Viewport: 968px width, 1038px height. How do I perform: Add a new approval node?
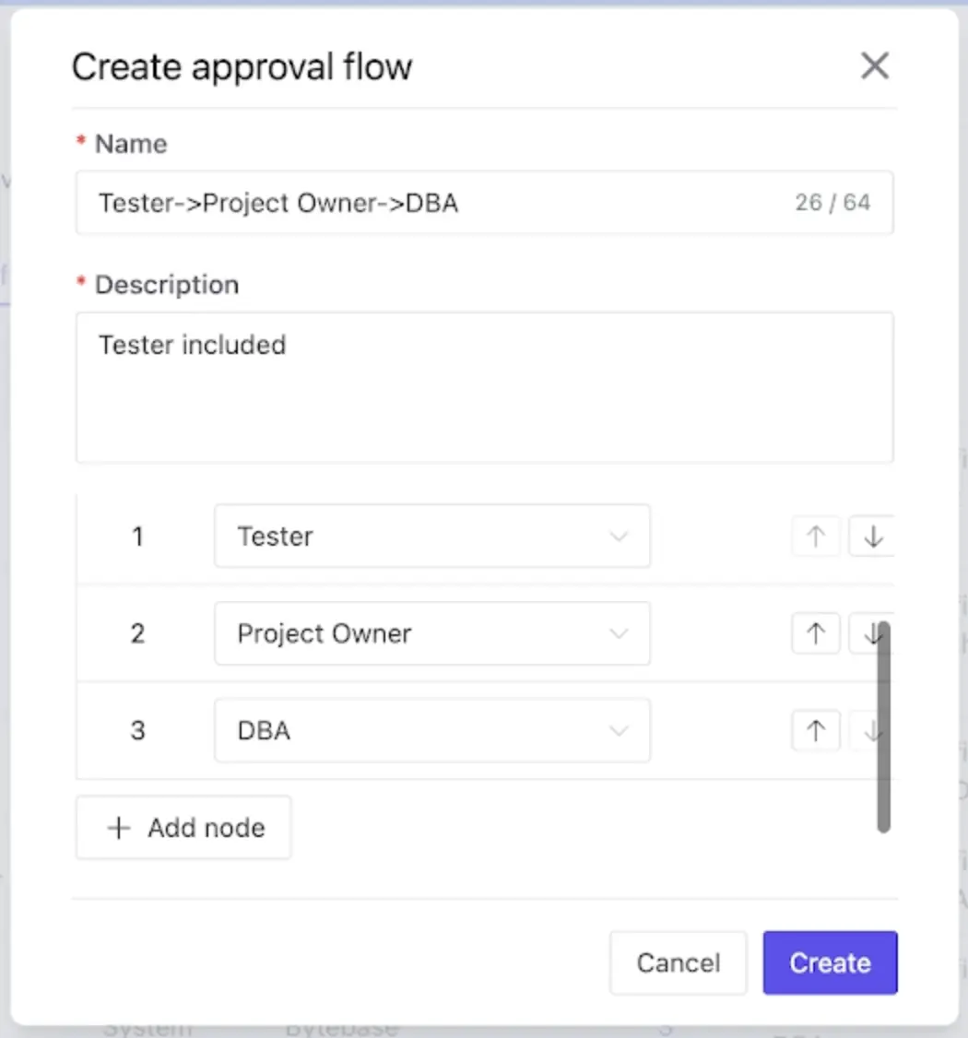[x=183, y=827]
